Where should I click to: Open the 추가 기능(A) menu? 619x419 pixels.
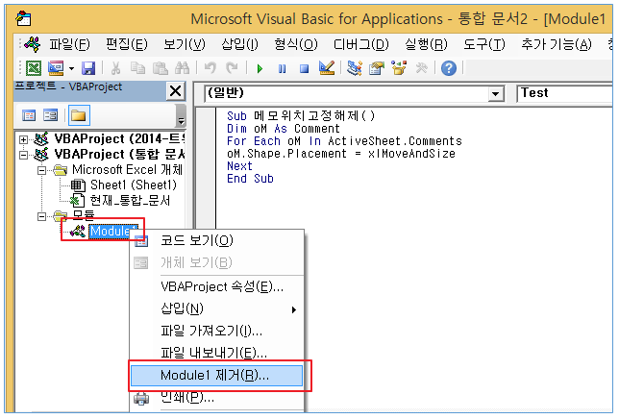coord(557,44)
